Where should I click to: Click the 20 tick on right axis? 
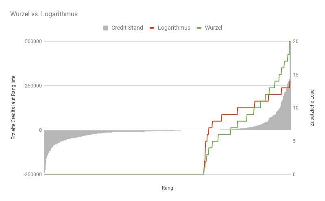pos(296,42)
